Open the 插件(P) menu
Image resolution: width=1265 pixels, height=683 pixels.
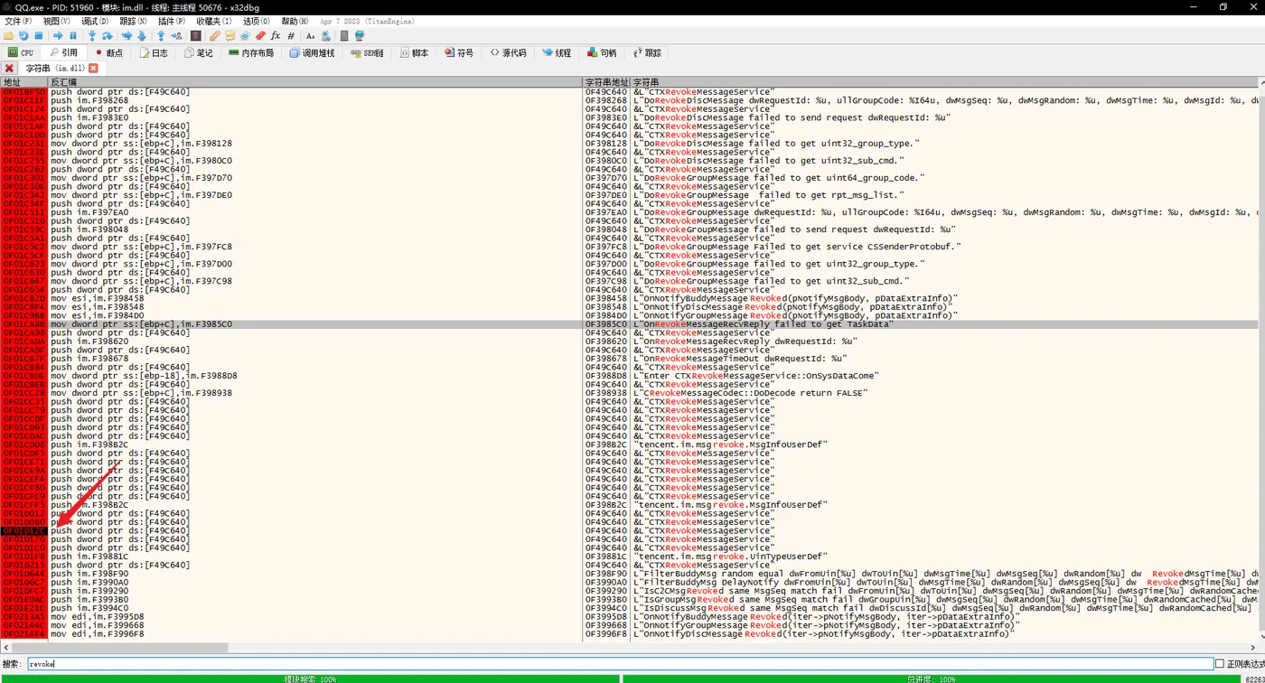171,21
